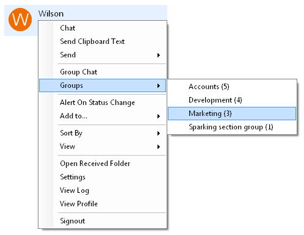Expand the Groups submenu arrow
The image size is (304, 235).
pyautogui.click(x=159, y=85)
